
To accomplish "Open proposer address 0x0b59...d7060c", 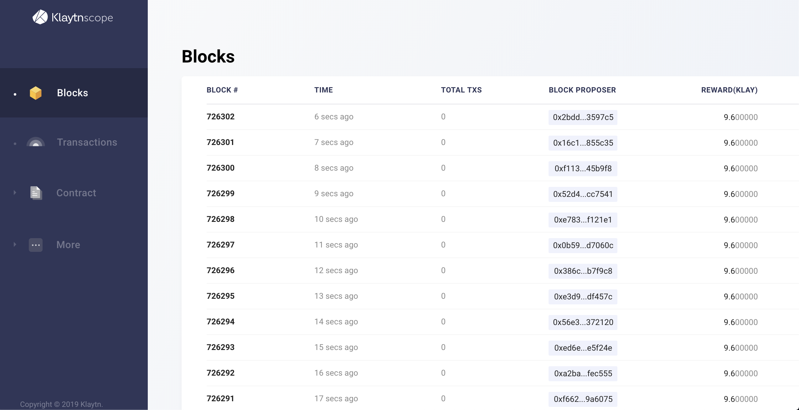I will 583,245.
